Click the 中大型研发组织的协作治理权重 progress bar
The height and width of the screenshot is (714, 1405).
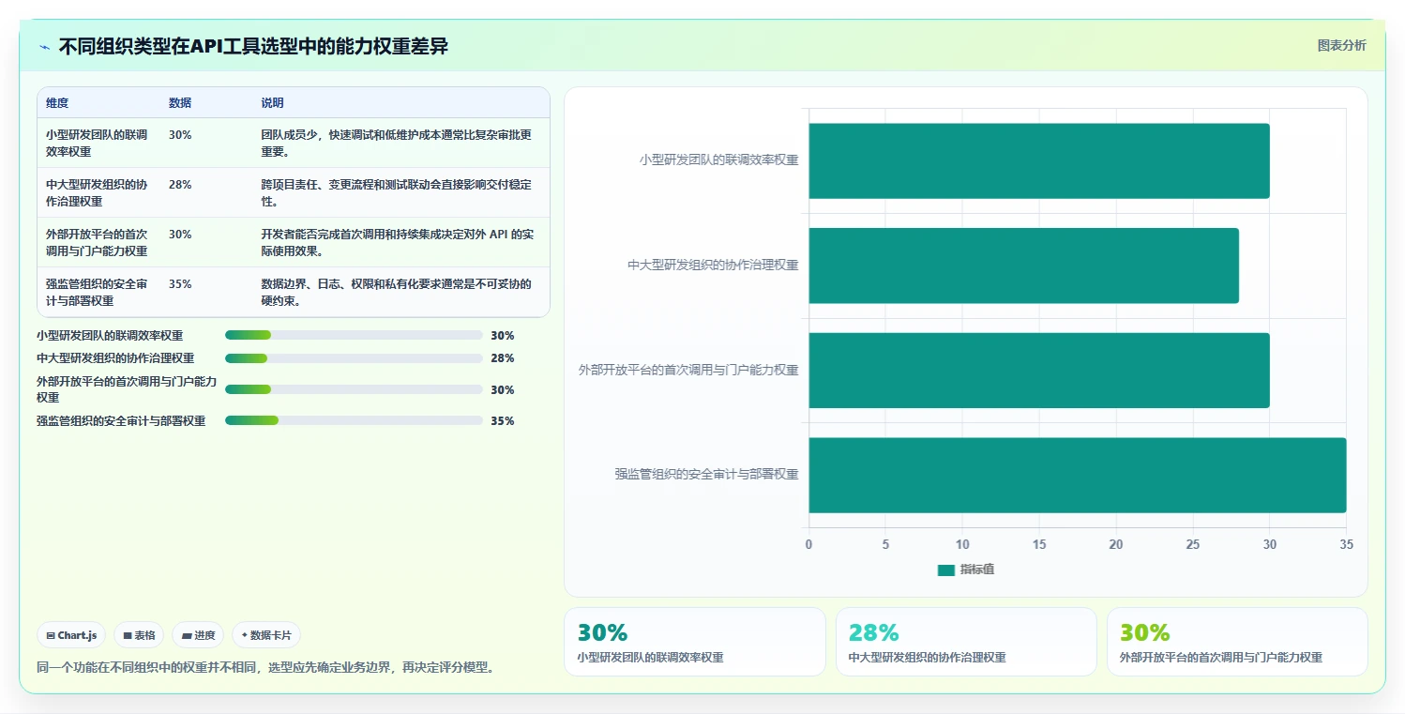tap(354, 358)
